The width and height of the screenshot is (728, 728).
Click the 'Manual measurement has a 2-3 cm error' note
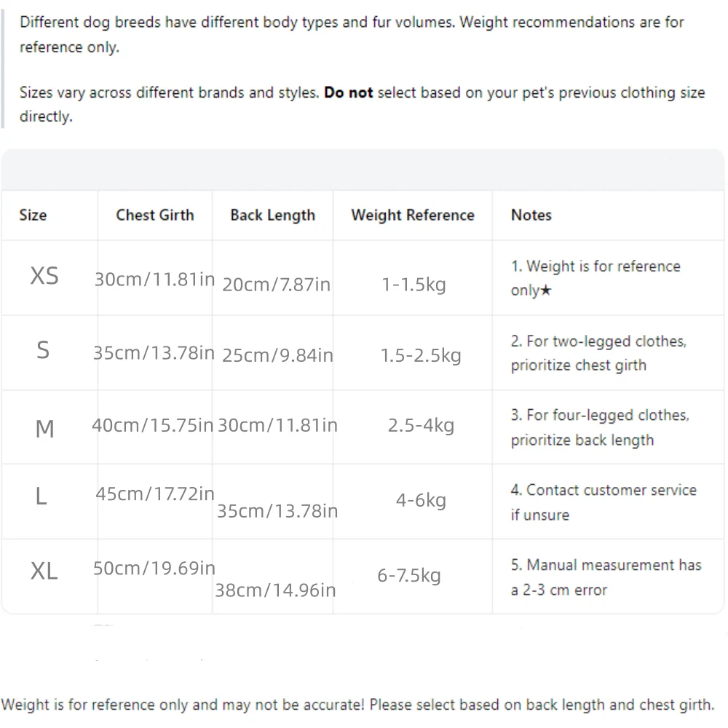tap(606, 577)
